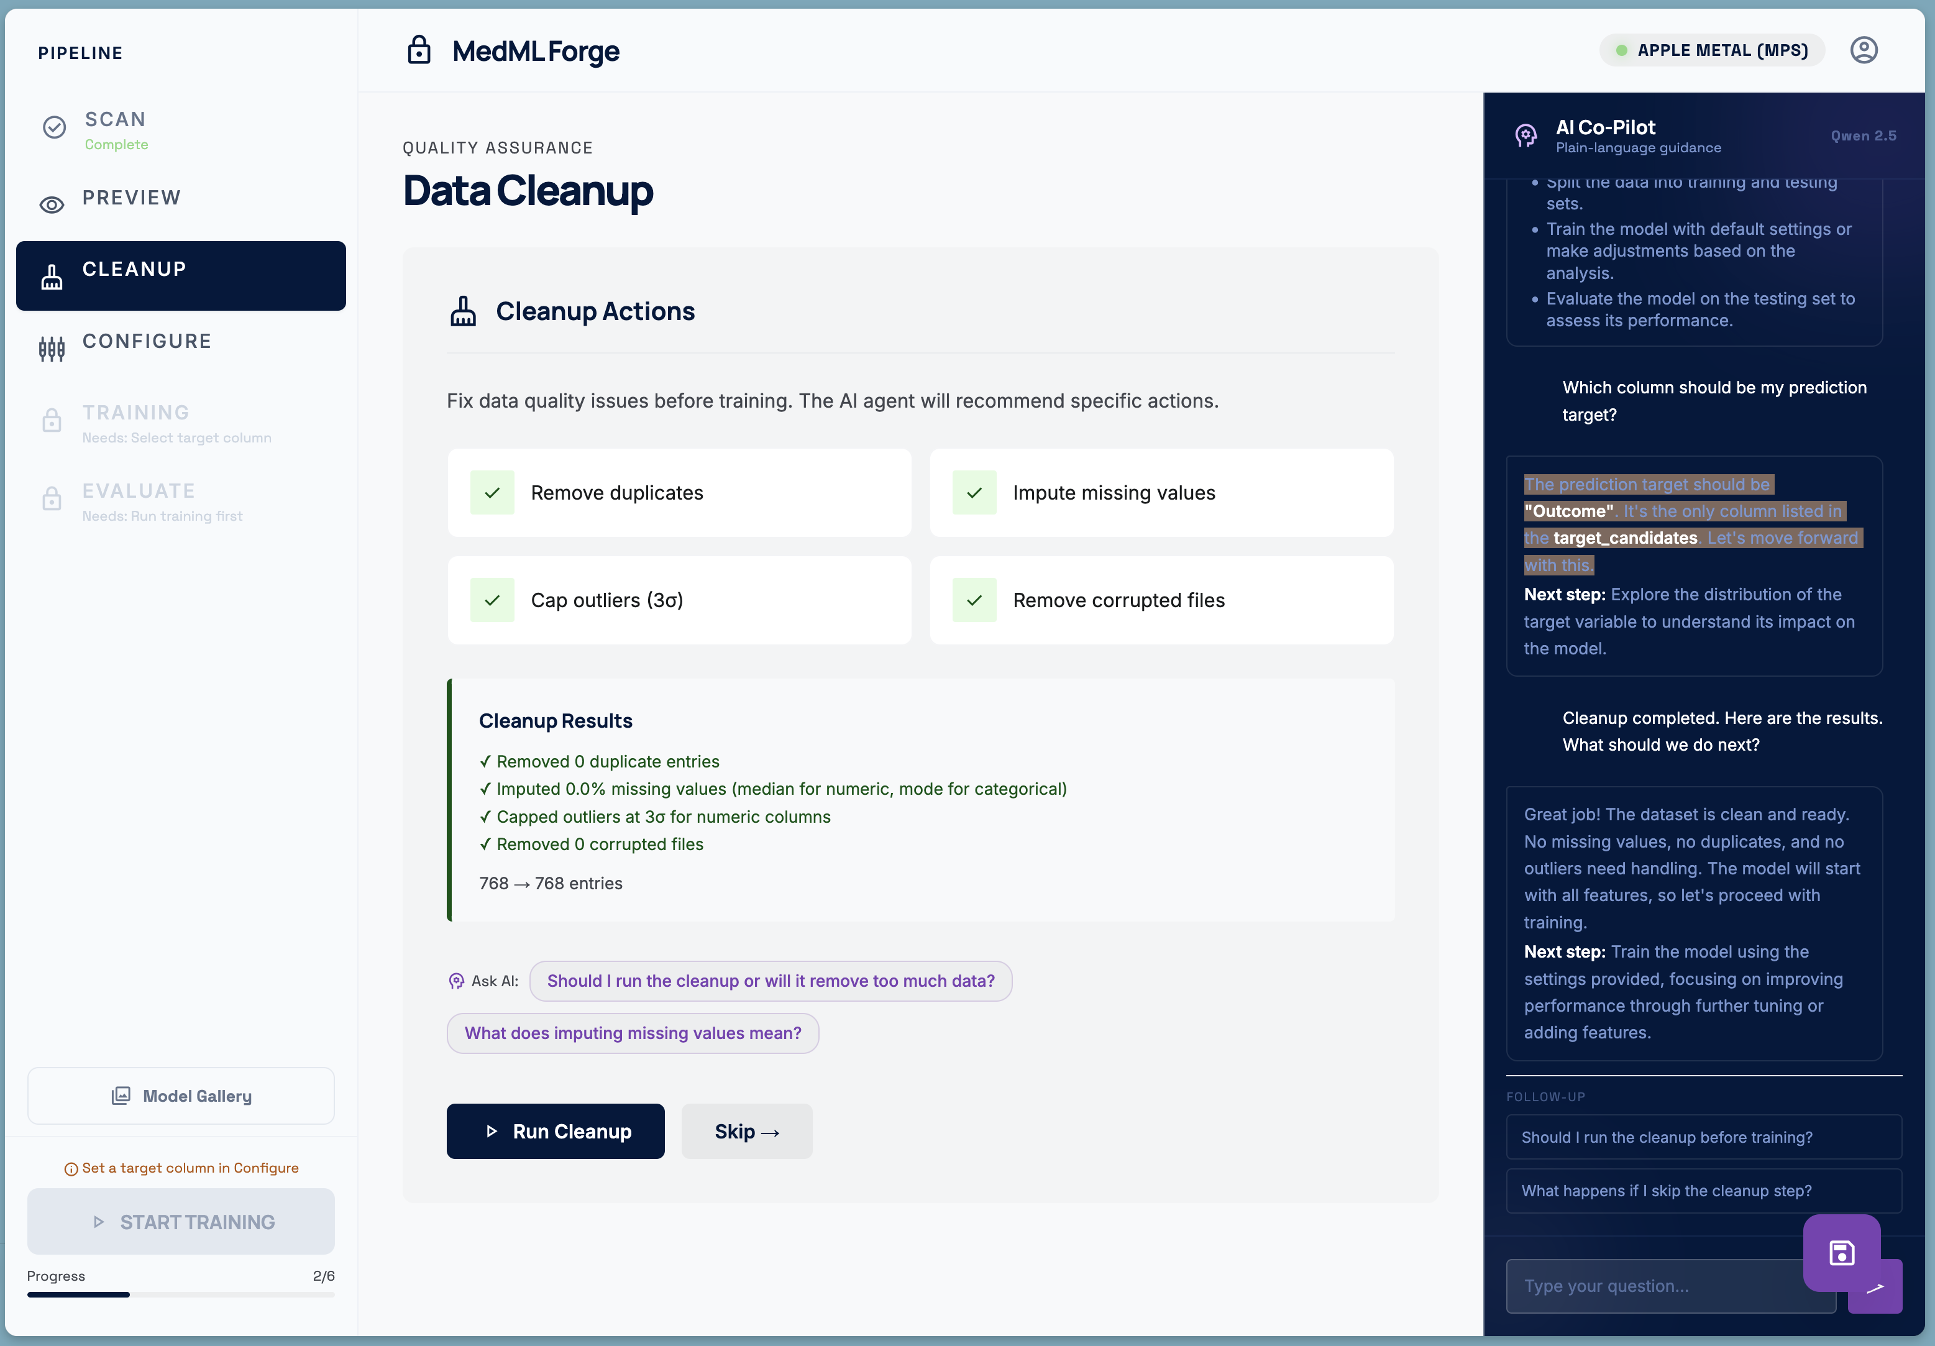
Task: Disable the Cap outliers (3σ) checkbox
Action: point(492,600)
